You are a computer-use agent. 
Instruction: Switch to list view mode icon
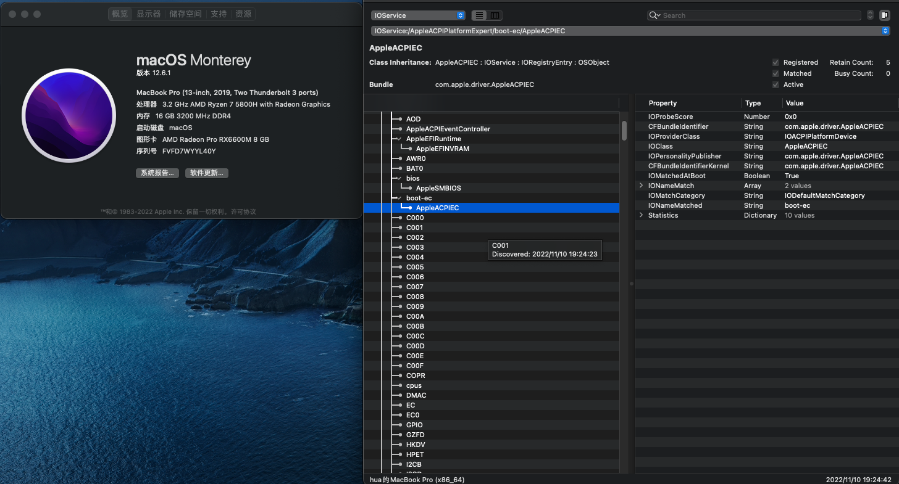point(480,15)
